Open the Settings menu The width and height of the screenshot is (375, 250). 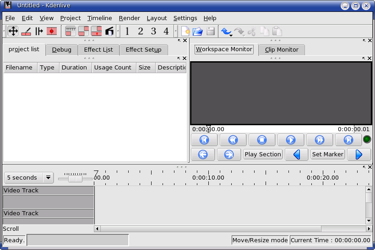tap(185, 18)
